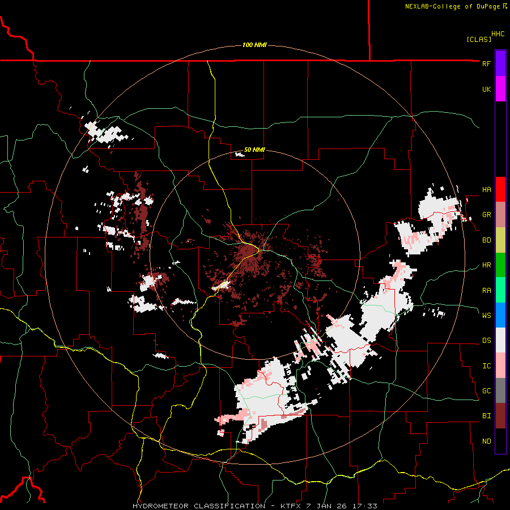Click the 50 NMI range ring label
510x510 pixels.
click(x=254, y=150)
